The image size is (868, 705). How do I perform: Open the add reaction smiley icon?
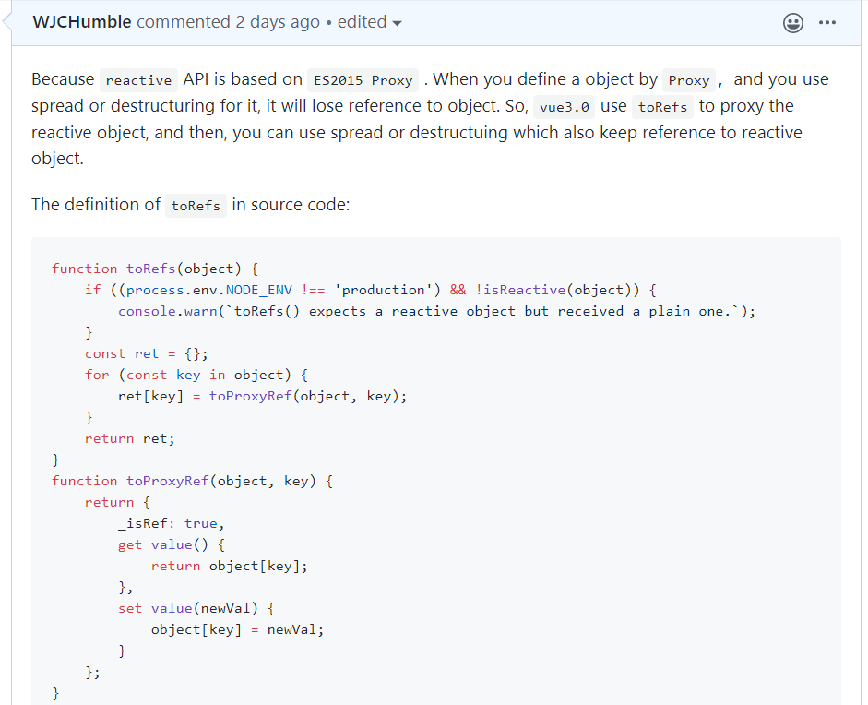point(792,23)
